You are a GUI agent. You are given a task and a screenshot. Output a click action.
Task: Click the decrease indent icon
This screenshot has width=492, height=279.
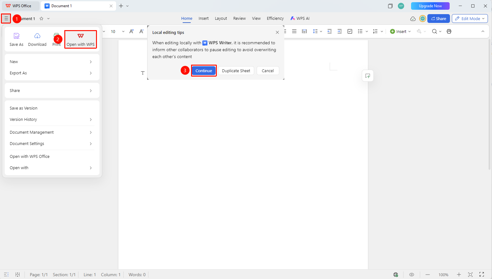point(329,31)
